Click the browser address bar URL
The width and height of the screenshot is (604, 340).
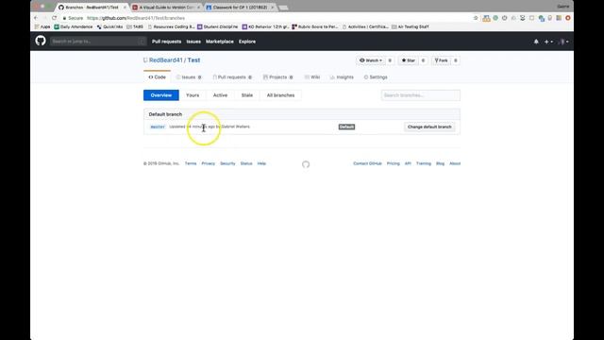(x=136, y=18)
